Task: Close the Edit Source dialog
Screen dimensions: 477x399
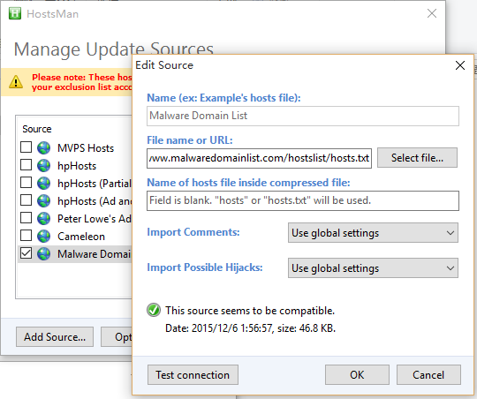Action: click(460, 65)
